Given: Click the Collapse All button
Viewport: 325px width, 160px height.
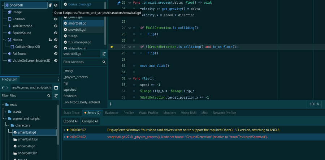Looking at the screenshot, I should point(90,121).
